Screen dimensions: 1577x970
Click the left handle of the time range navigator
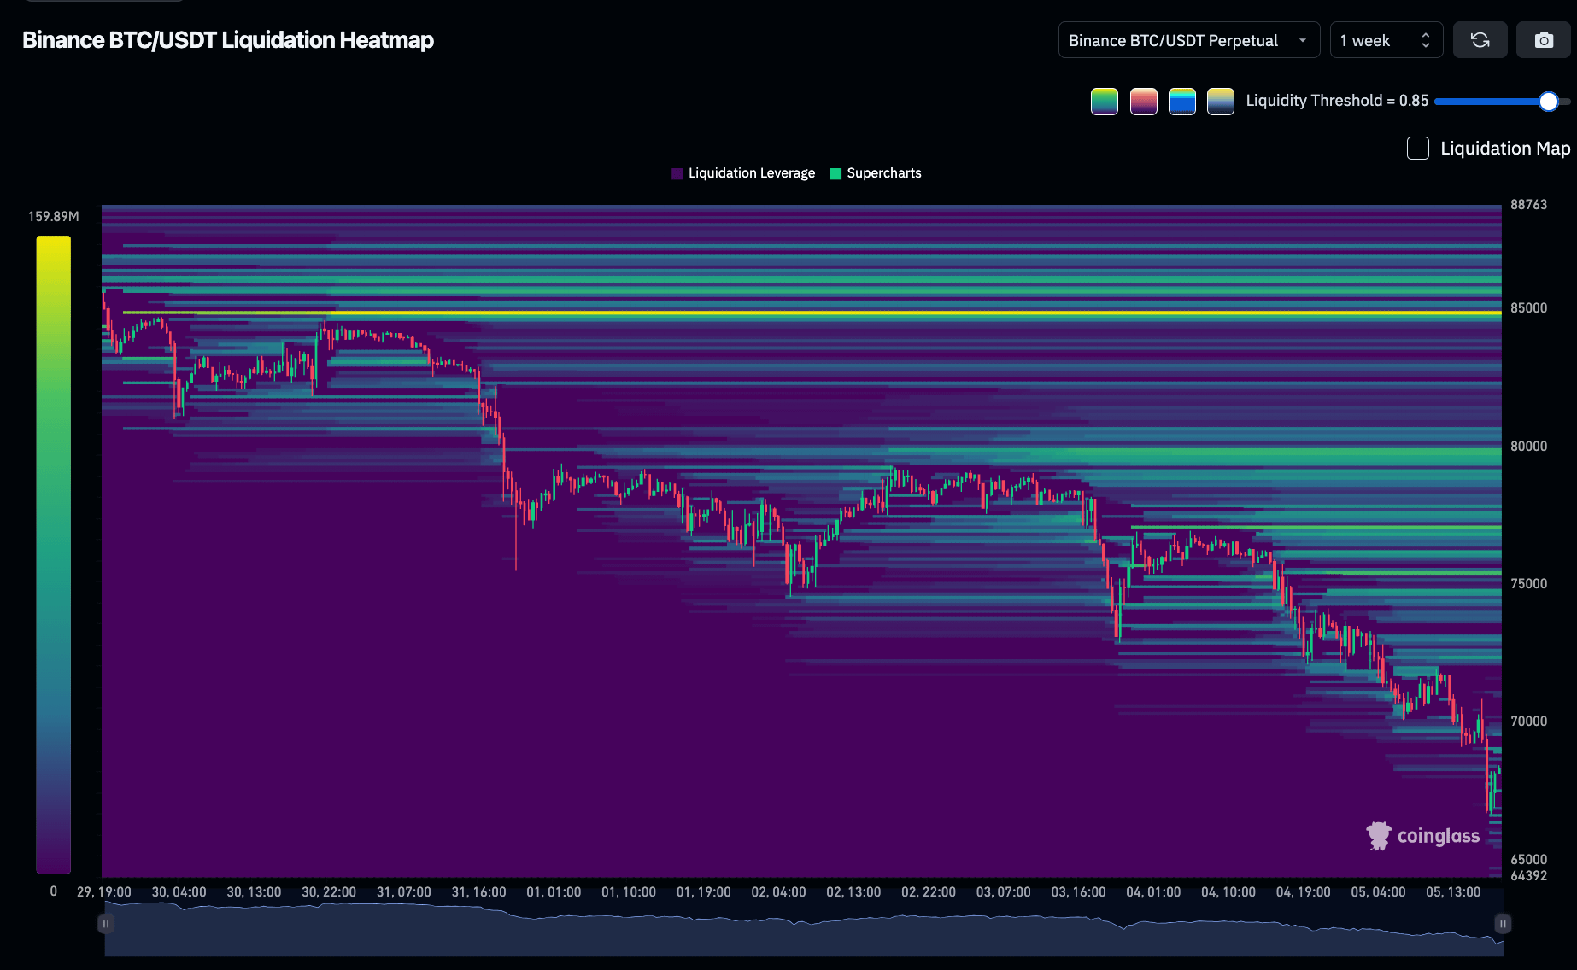pyautogui.click(x=105, y=924)
